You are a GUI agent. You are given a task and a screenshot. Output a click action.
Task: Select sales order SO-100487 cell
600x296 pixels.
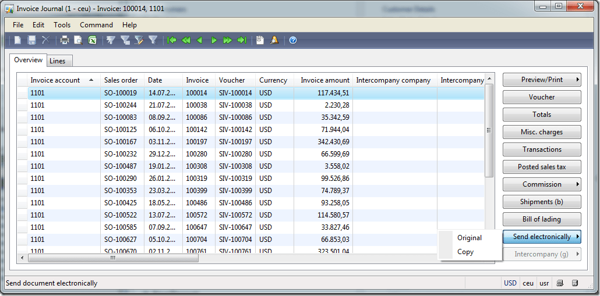(122, 166)
